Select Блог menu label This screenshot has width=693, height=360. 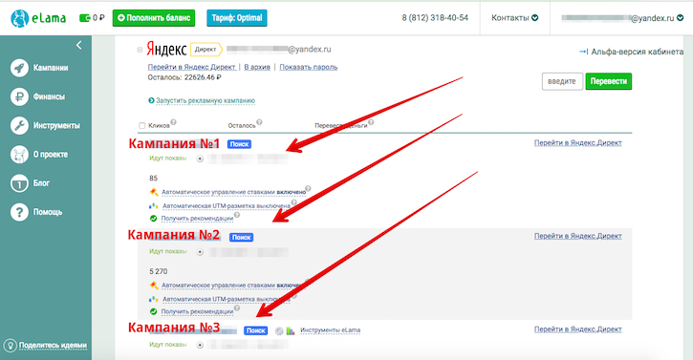(x=41, y=183)
